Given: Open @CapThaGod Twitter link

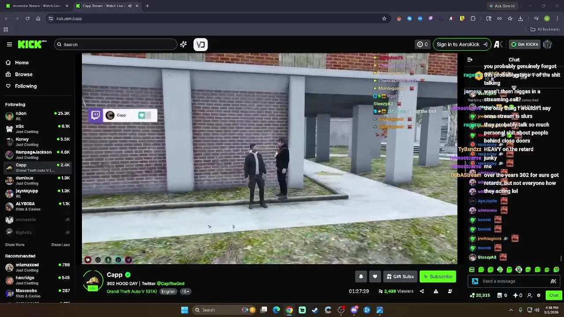Looking at the screenshot, I should pyautogui.click(x=171, y=284).
